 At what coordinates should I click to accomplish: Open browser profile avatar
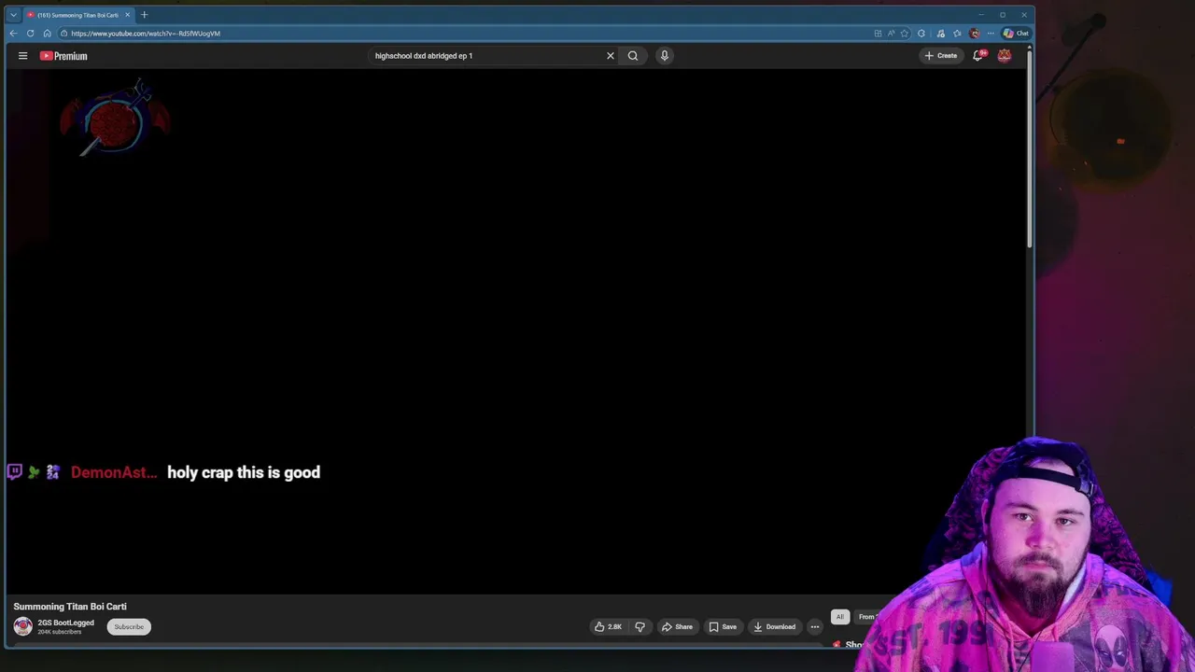[x=975, y=34]
